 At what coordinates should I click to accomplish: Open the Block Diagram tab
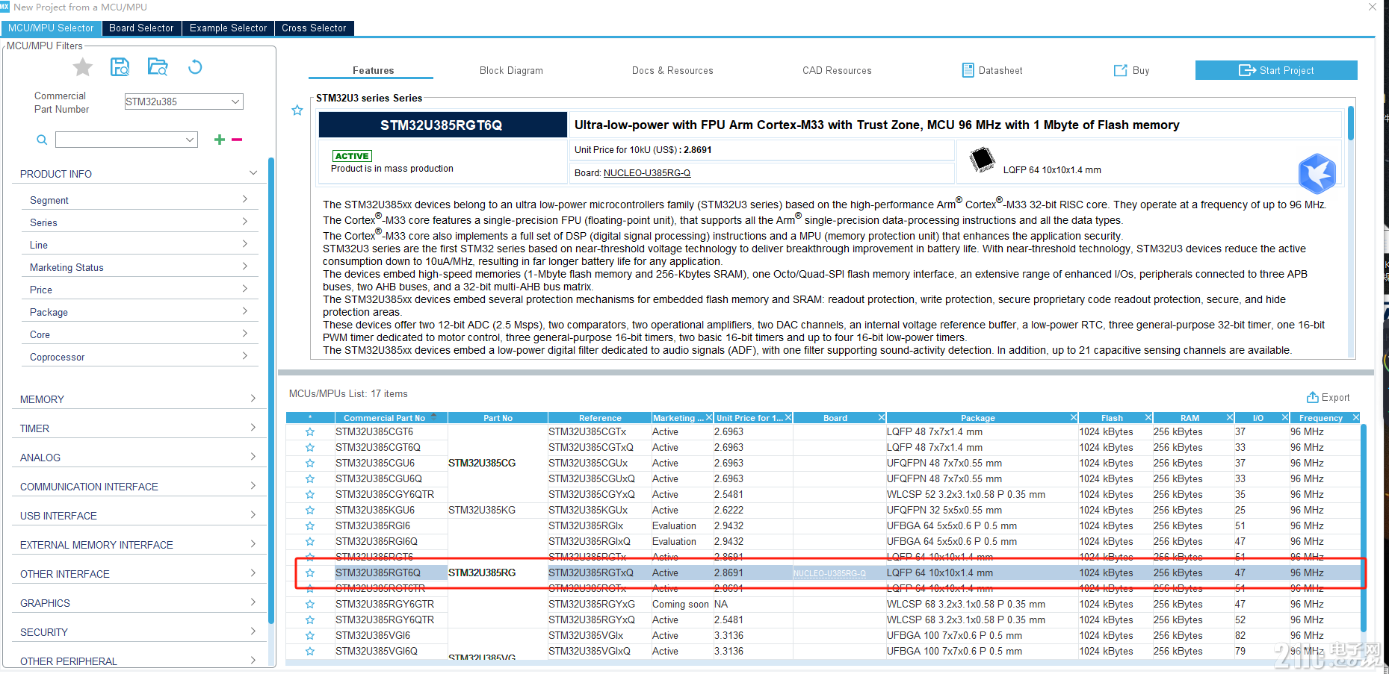pos(511,70)
